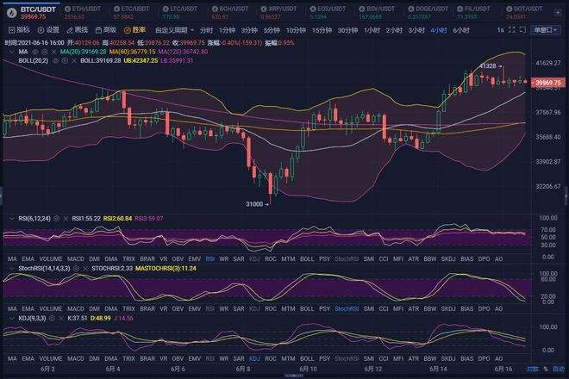Viewport: 569px width, 379px height.
Task: Open the 设置 settings panel
Action: (48, 30)
